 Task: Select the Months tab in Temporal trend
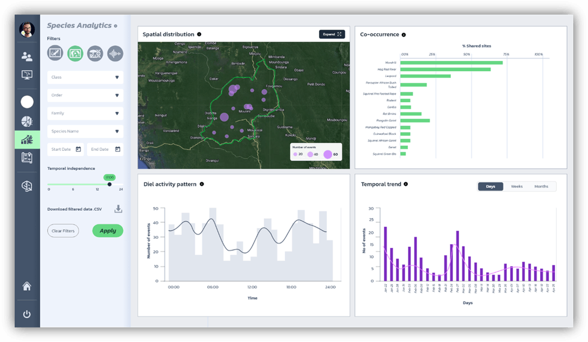pos(541,186)
